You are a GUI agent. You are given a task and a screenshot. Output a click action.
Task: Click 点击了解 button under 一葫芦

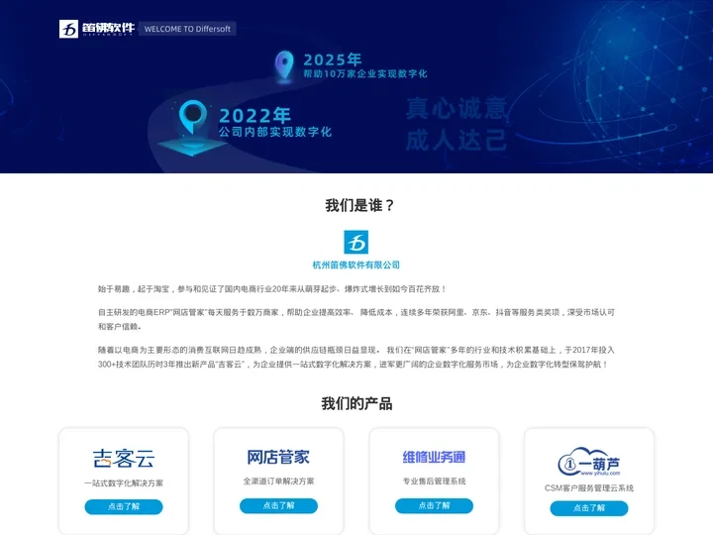point(589,508)
